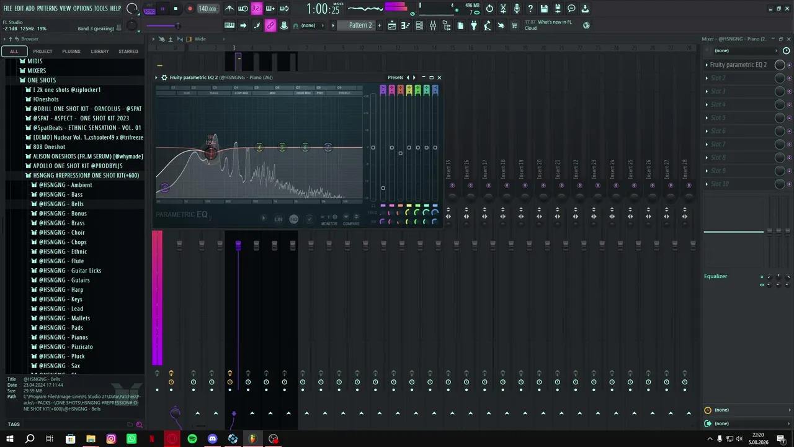
Task: Expand the Fruity parametric EQ 2 slot arrow
Action: coord(707,65)
